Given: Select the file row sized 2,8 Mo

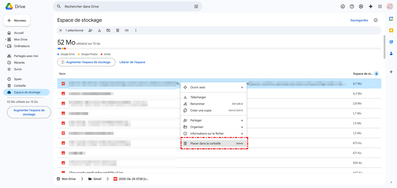Looking at the screenshot, I should (219, 103).
